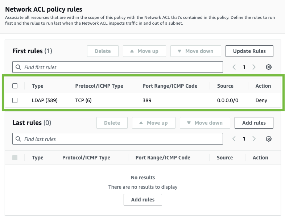Viewport: 285px width, 221px height.
Task: Focus the Find first rules search field
Action: click(117, 67)
